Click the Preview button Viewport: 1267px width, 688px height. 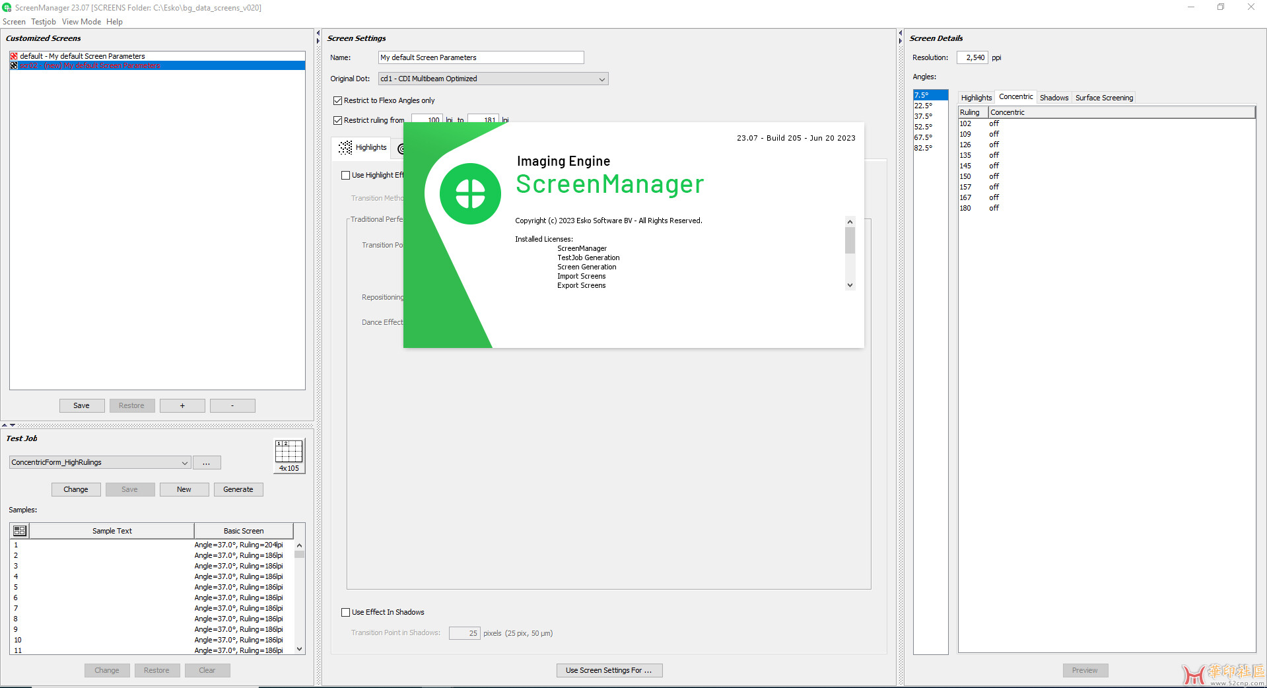coord(1085,670)
